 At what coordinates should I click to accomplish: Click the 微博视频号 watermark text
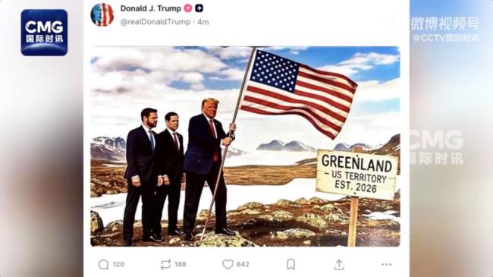[x=444, y=24]
